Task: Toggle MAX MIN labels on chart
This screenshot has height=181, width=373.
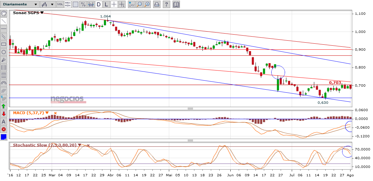Action: [x=68, y=4]
